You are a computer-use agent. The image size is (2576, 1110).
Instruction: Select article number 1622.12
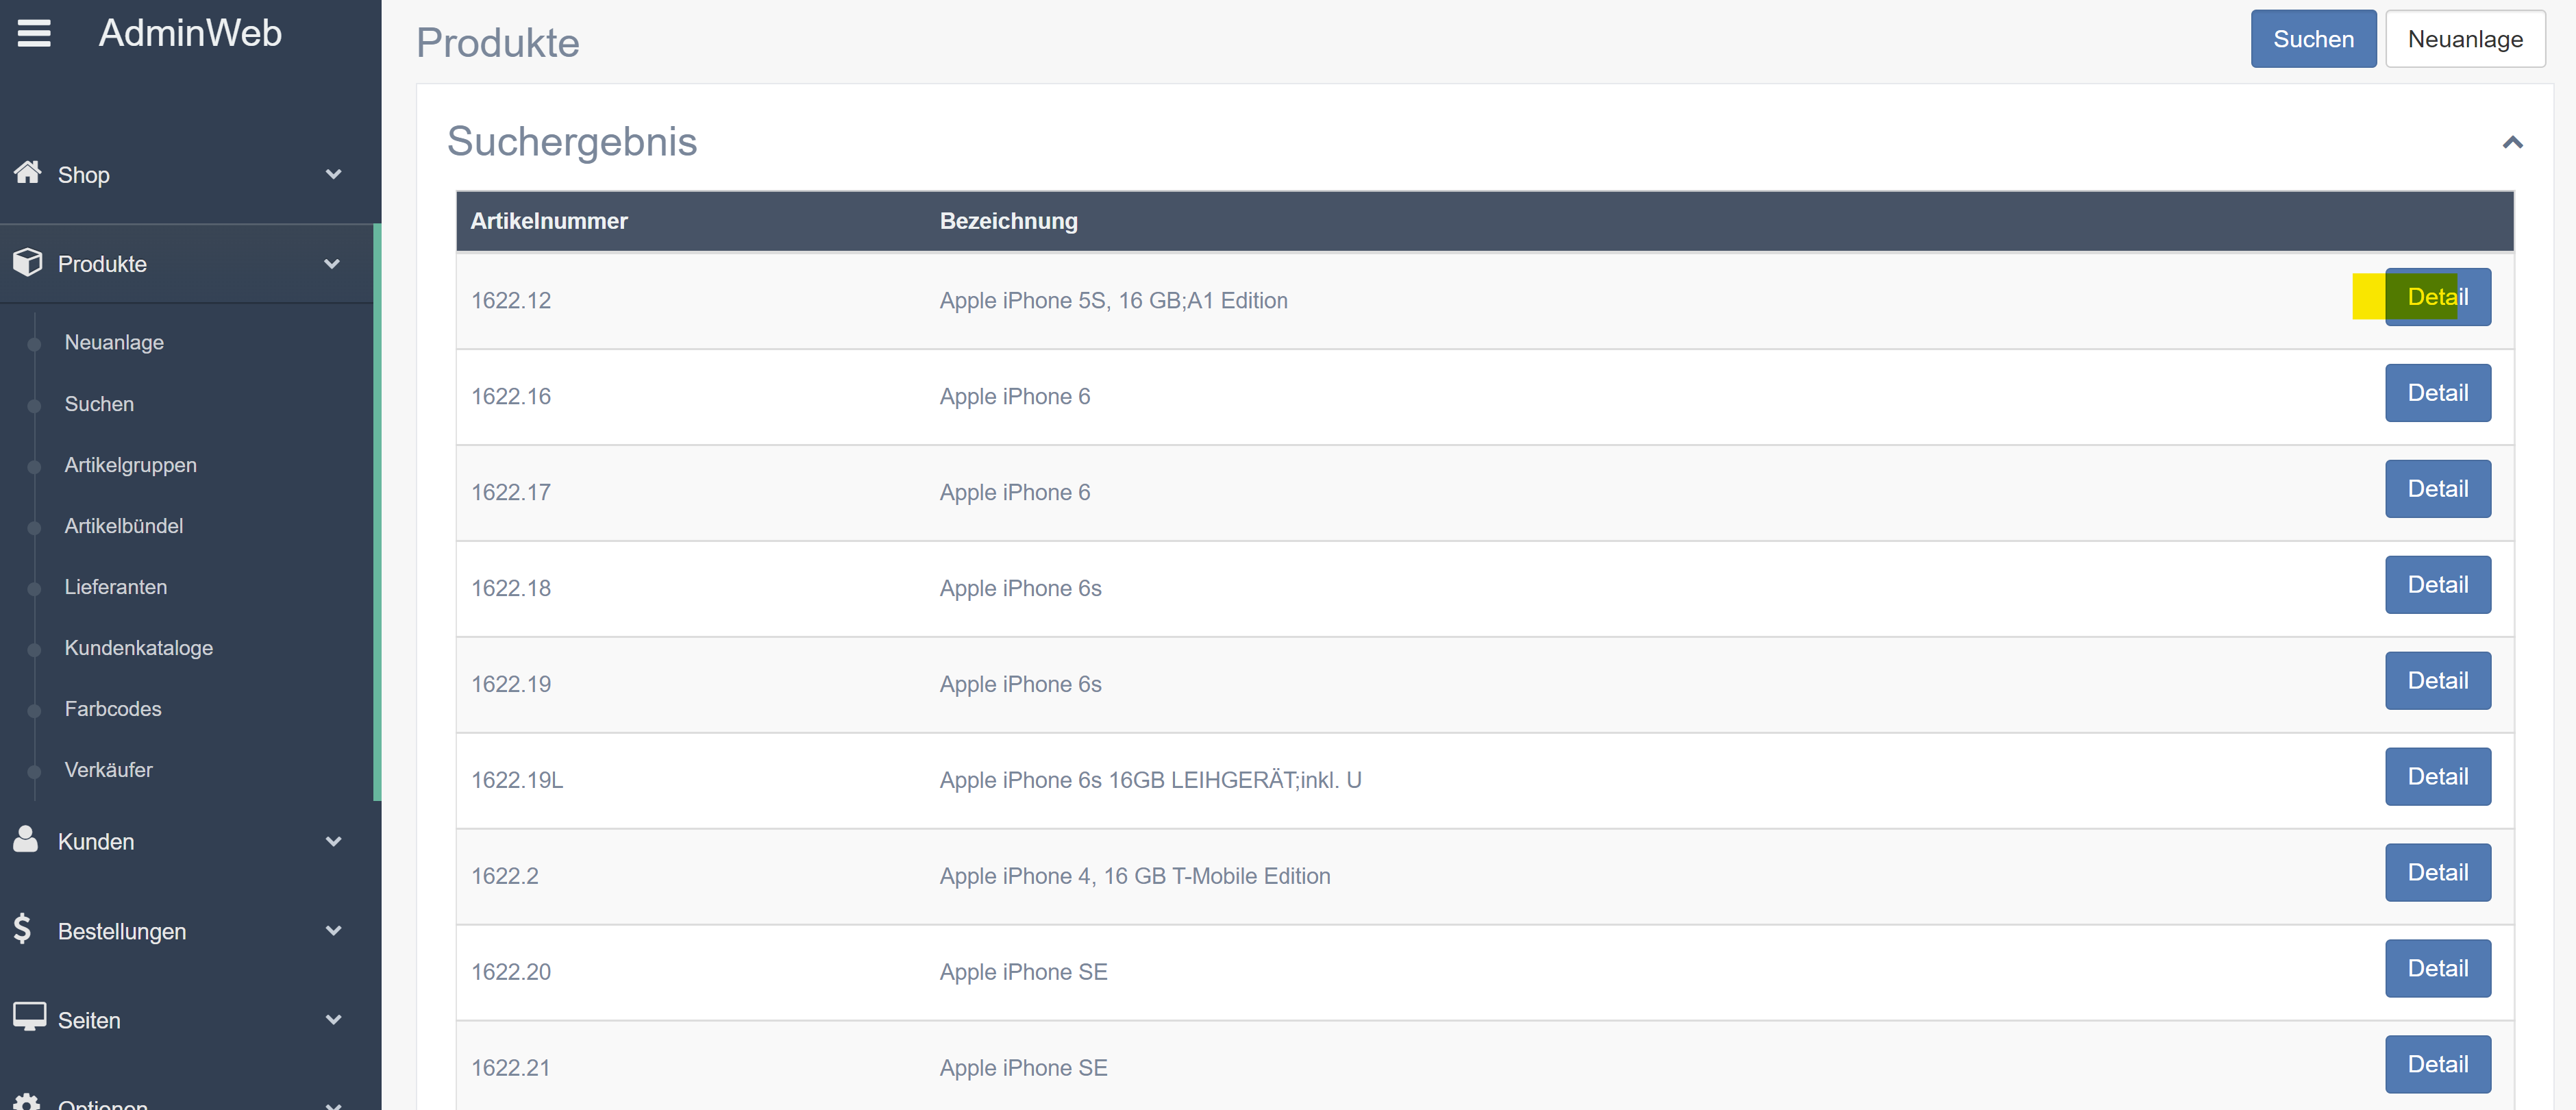(x=511, y=300)
